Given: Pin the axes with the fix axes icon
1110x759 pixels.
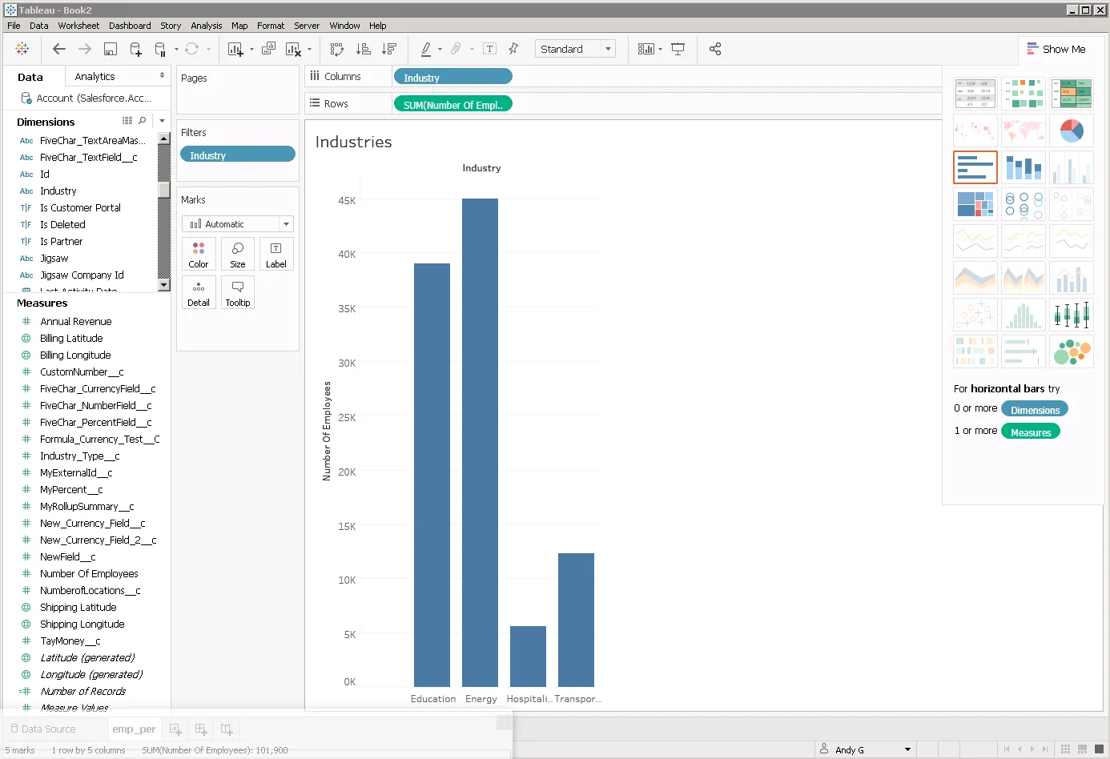Looking at the screenshot, I should click(x=513, y=49).
